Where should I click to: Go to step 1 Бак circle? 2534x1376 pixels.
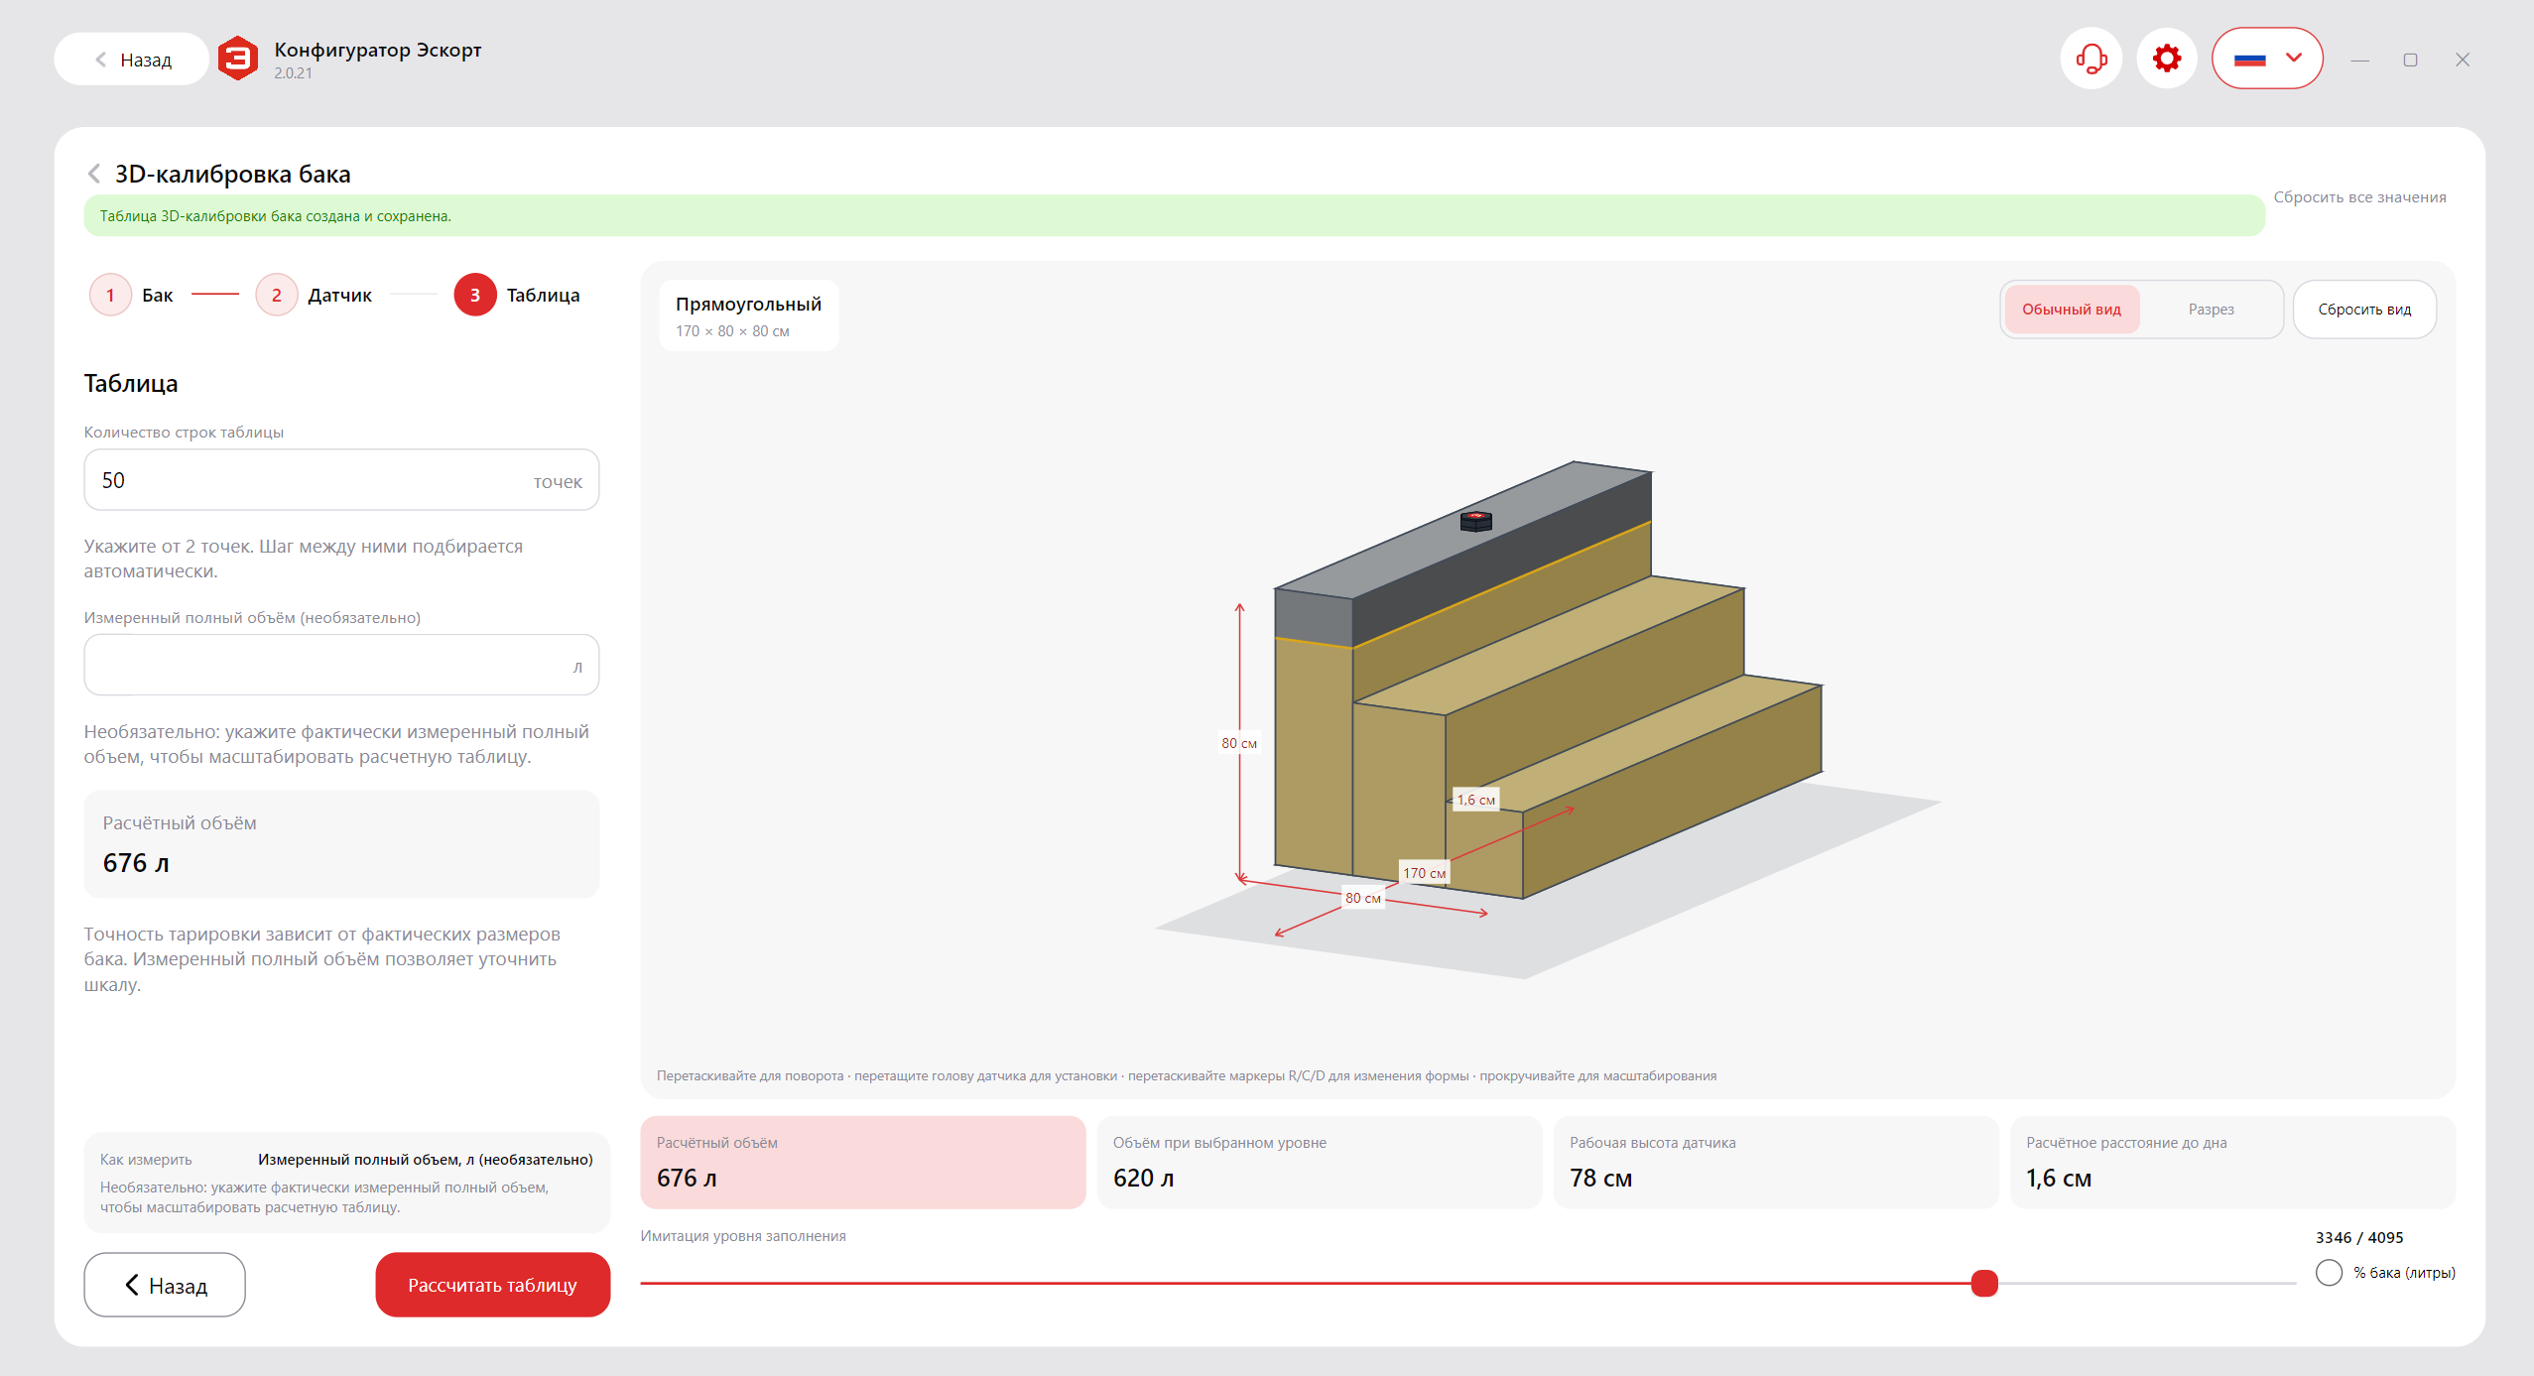pos(110,295)
